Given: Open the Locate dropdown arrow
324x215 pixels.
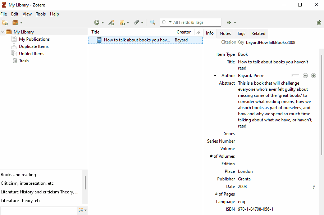Looking at the screenshot, I should [235, 23].
